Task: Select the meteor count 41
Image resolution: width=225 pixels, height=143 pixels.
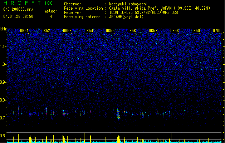Action: pyautogui.click(x=52, y=16)
